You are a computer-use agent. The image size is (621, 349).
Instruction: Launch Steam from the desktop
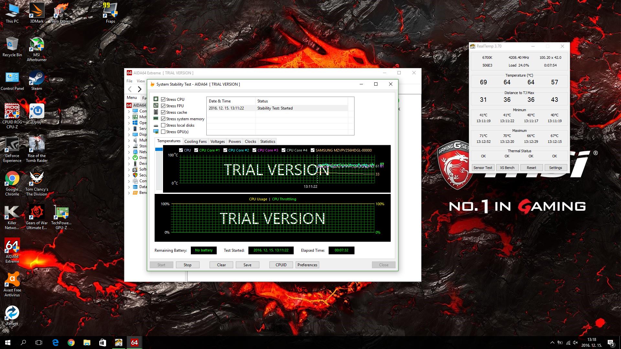tap(37, 80)
